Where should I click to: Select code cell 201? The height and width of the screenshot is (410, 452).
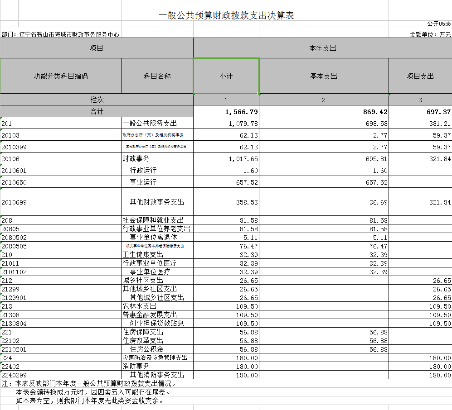[61, 123]
